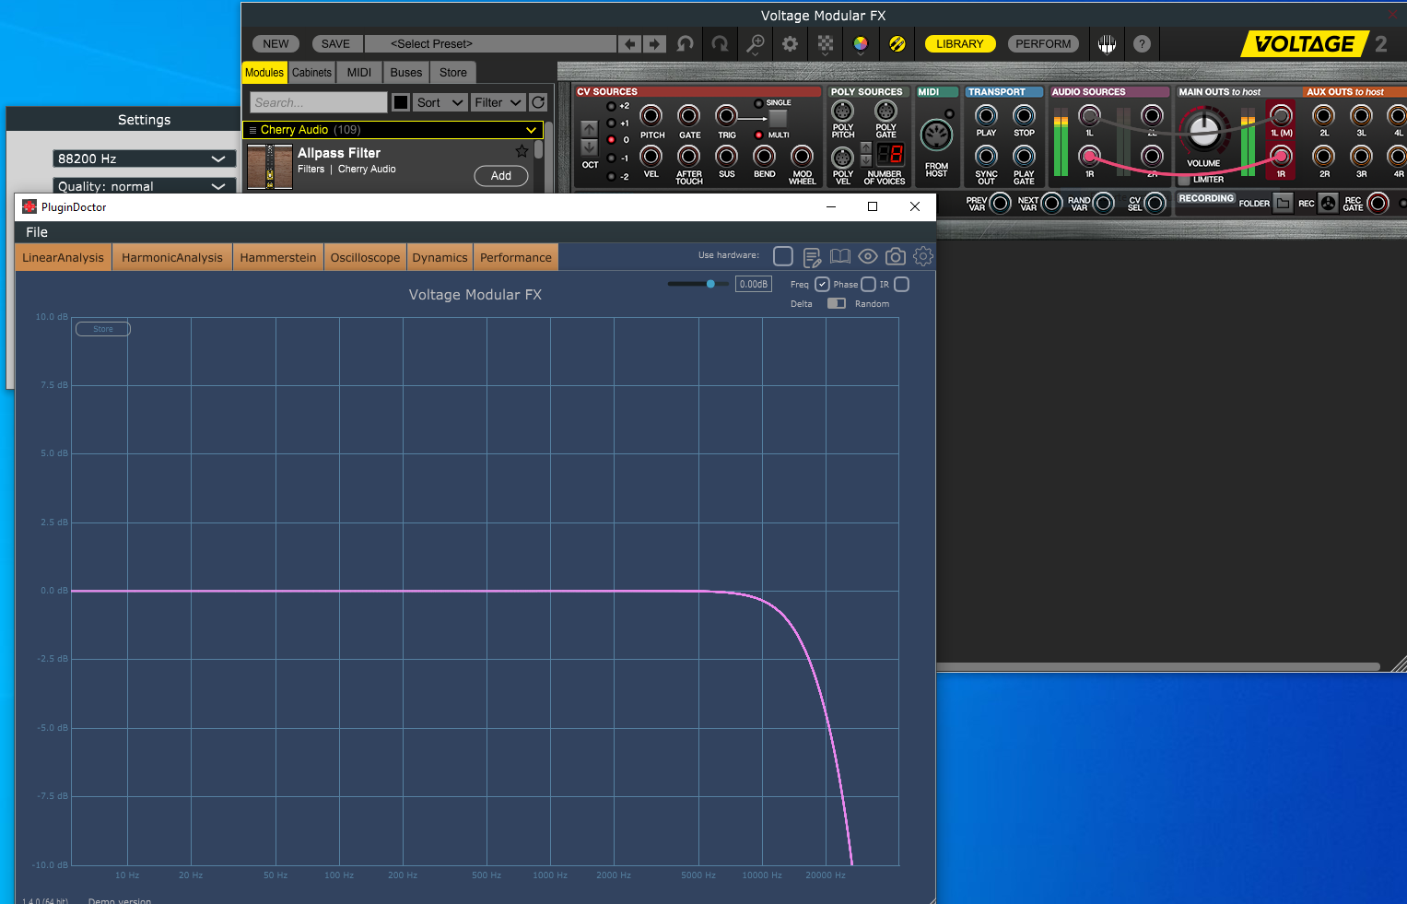Click the octave down arrow in CV Sources
This screenshot has height=904, width=1407.
click(590, 147)
